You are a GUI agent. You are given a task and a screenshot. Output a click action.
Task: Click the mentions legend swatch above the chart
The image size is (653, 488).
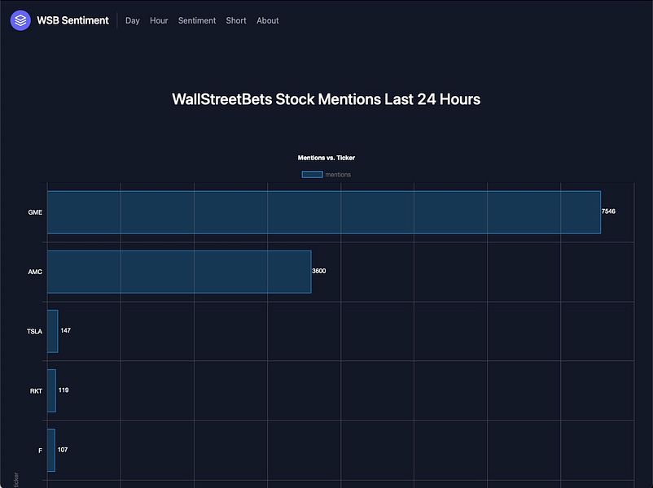tap(311, 174)
